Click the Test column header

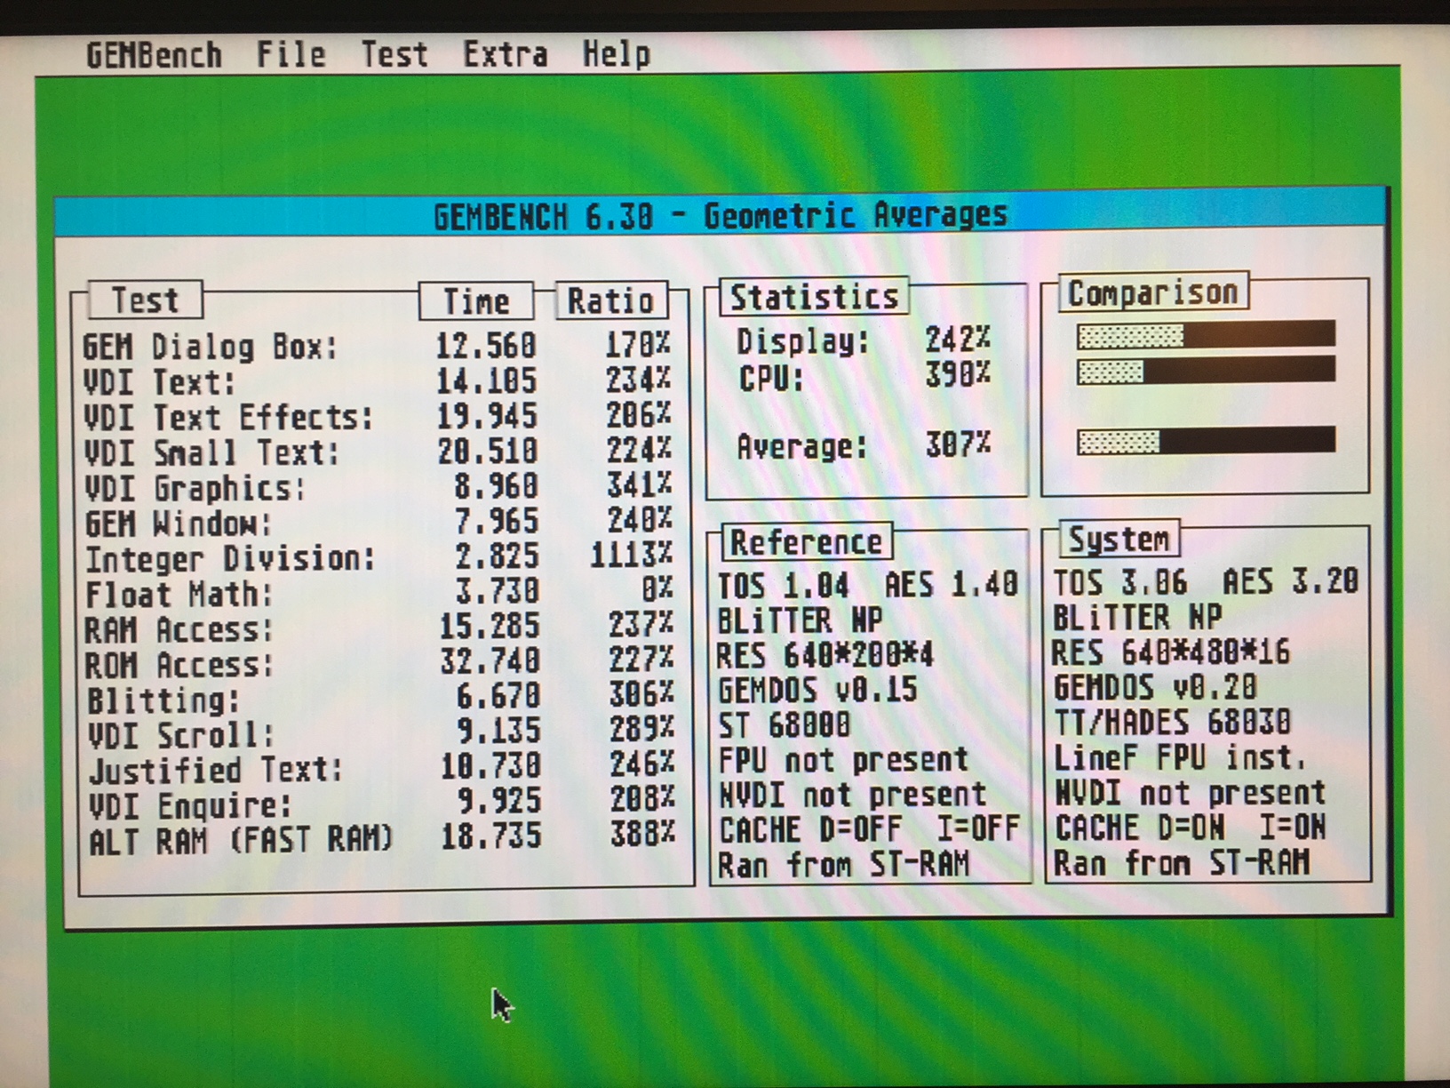coord(145,300)
